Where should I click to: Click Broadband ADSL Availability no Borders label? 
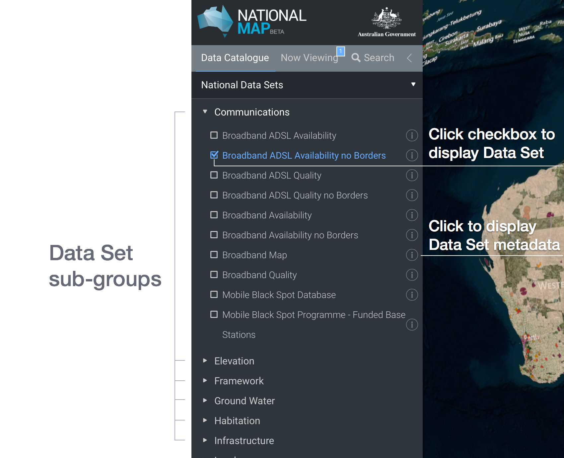click(304, 156)
